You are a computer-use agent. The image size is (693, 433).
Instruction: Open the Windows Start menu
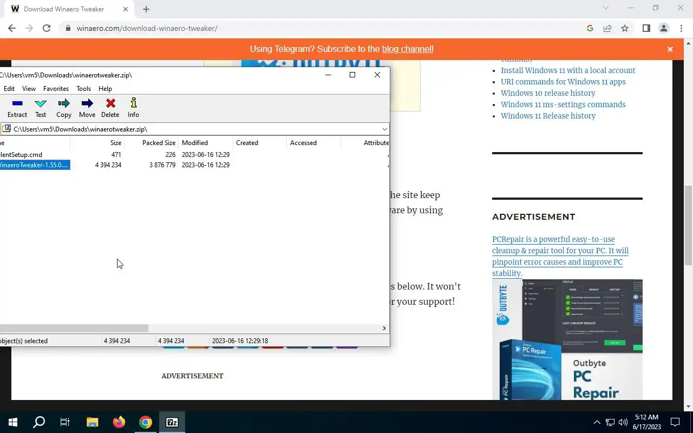pyautogui.click(x=13, y=422)
